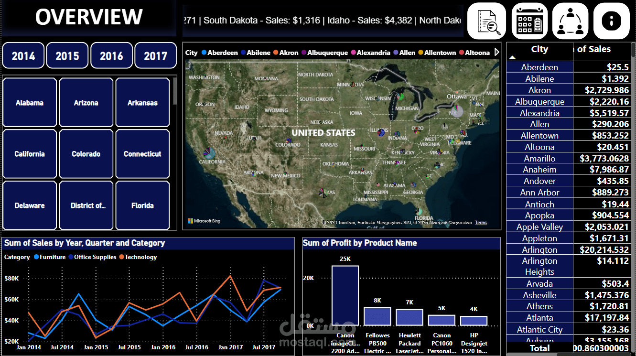The width and height of the screenshot is (636, 356).
Task: Filter by year 2014
Action: pyautogui.click(x=23, y=55)
